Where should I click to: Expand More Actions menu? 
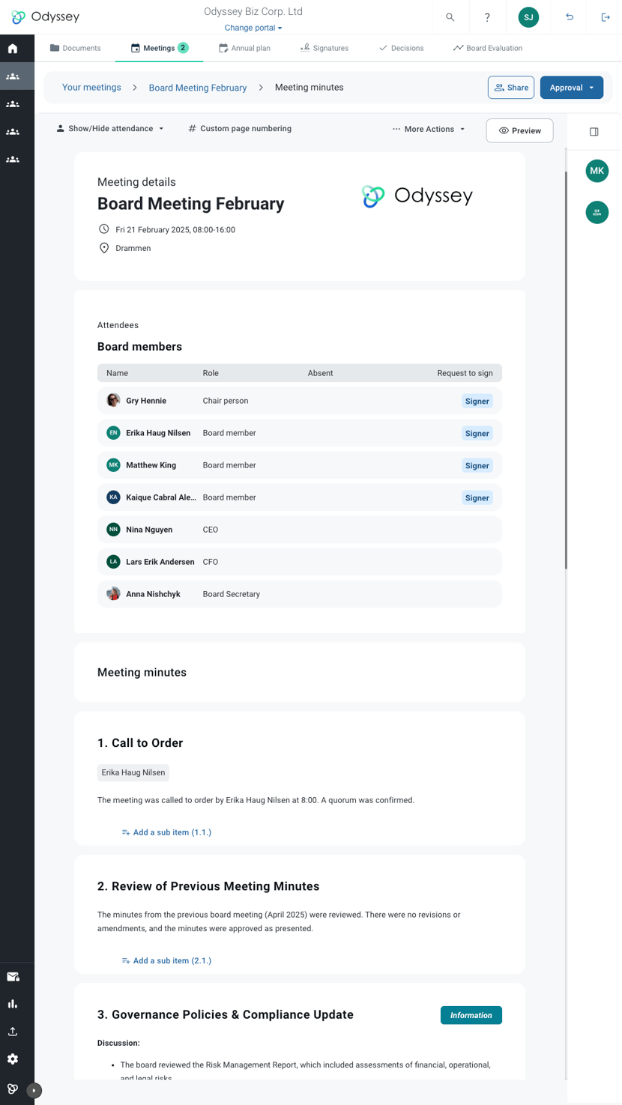(429, 129)
